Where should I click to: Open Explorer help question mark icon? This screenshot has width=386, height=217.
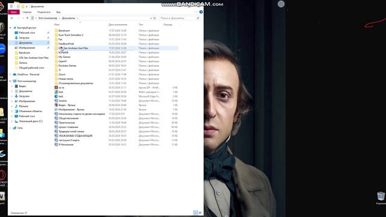[x=201, y=12]
